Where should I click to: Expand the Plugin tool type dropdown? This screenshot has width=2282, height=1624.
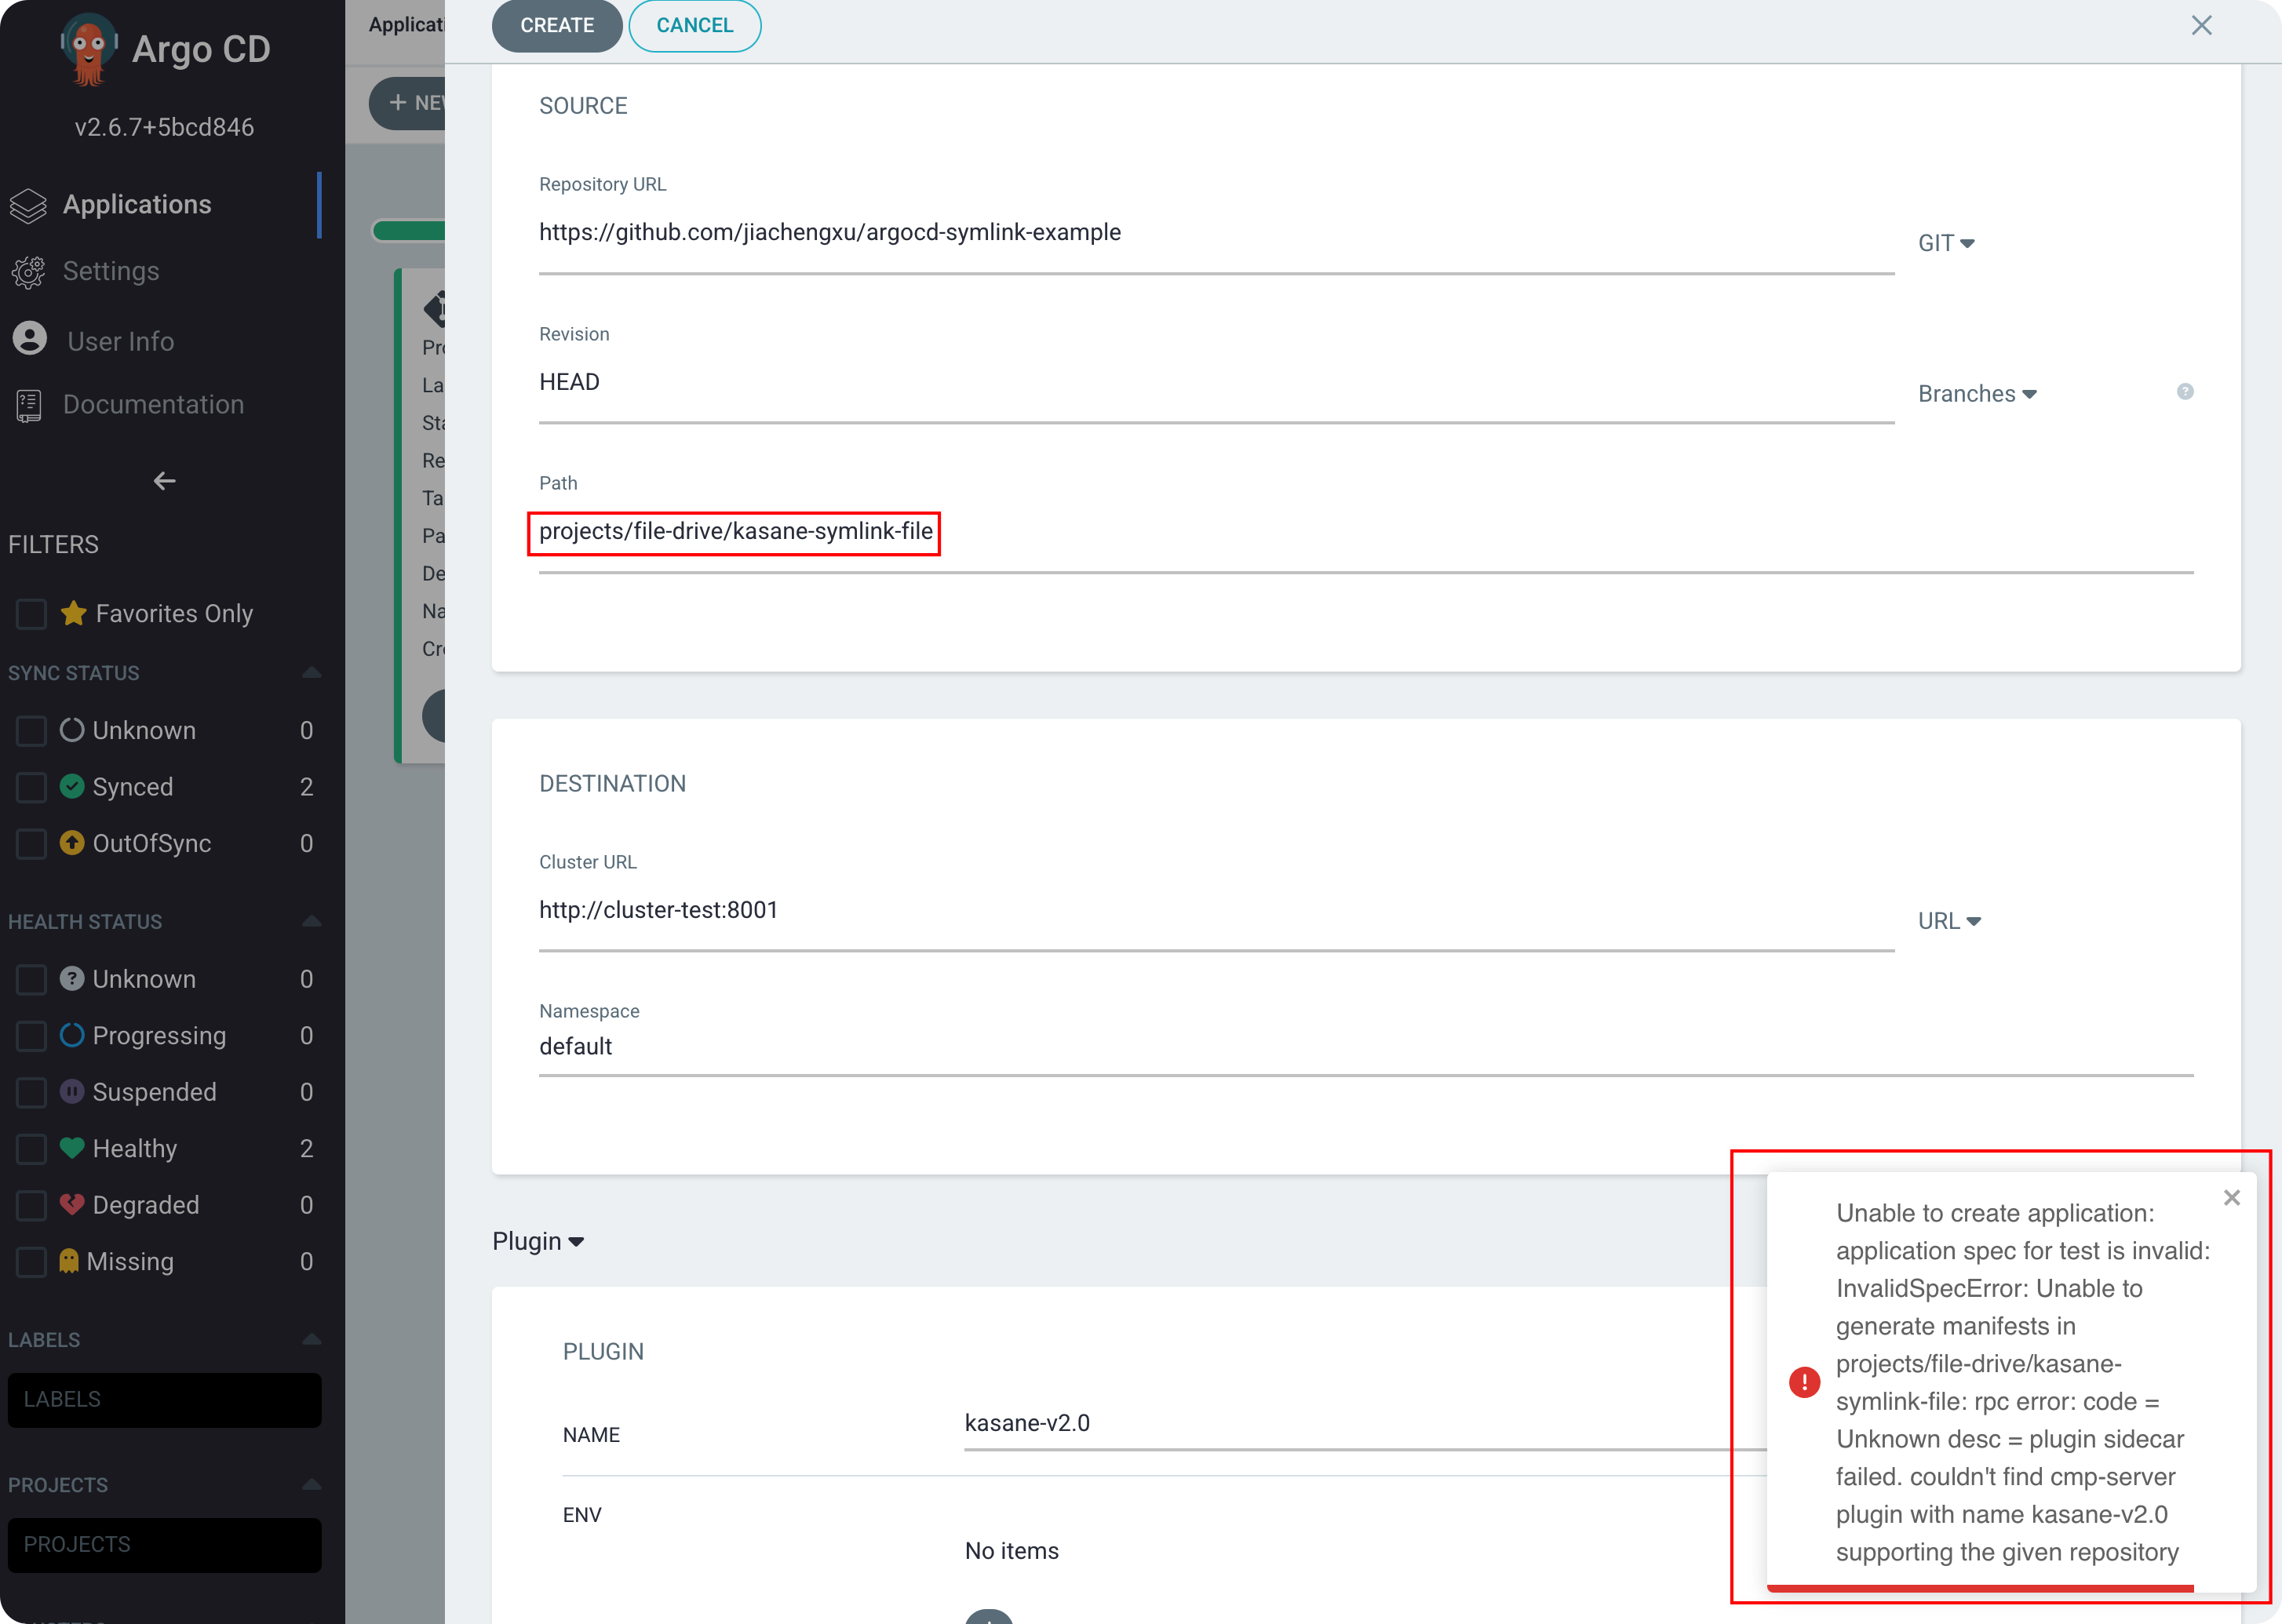click(x=538, y=1240)
